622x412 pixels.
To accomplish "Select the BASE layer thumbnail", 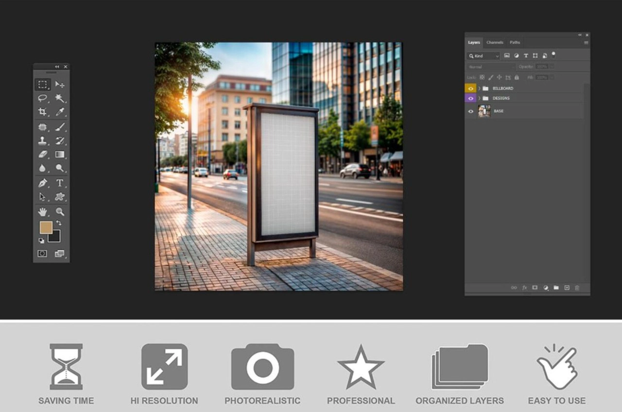I will [x=484, y=111].
